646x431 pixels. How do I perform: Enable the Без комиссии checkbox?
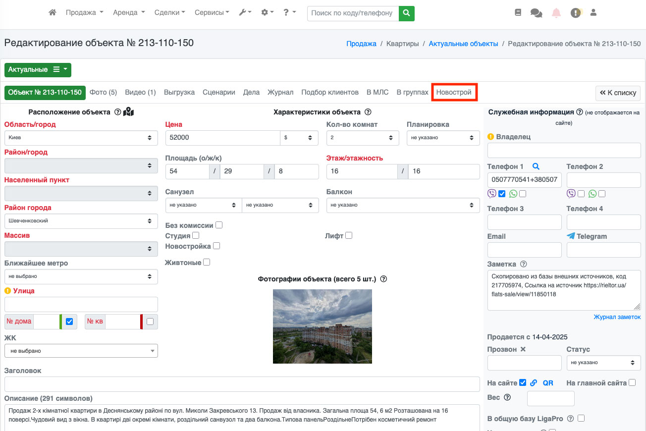click(x=219, y=225)
